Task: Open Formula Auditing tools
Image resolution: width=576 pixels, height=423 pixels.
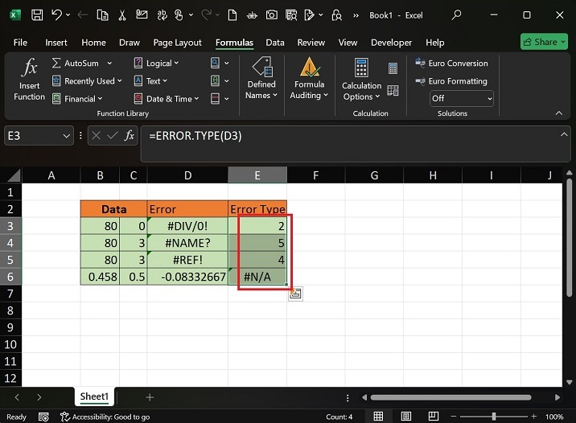Action: (309, 79)
